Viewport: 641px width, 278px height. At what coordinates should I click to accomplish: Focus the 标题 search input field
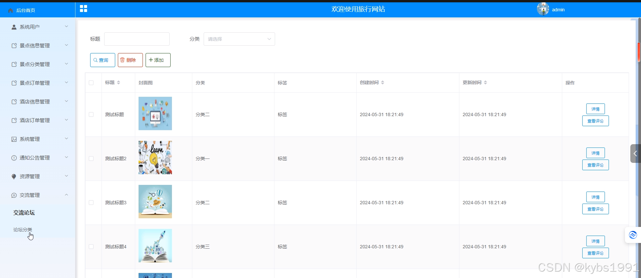tap(137, 39)
